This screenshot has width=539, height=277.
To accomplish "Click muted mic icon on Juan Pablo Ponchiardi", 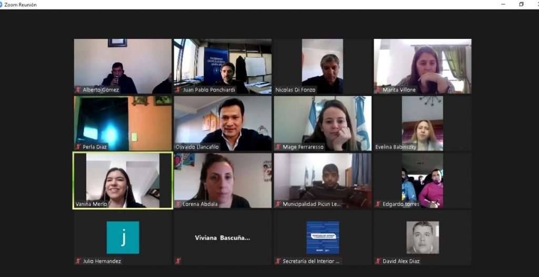I will pos(178,90).
